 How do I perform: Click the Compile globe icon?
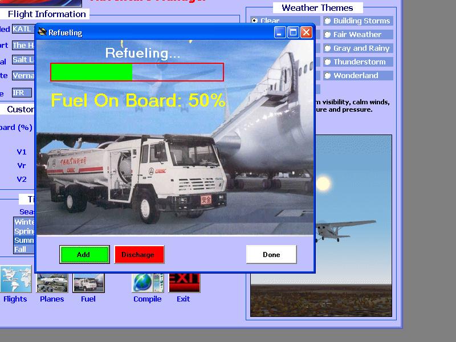[148, 283]
